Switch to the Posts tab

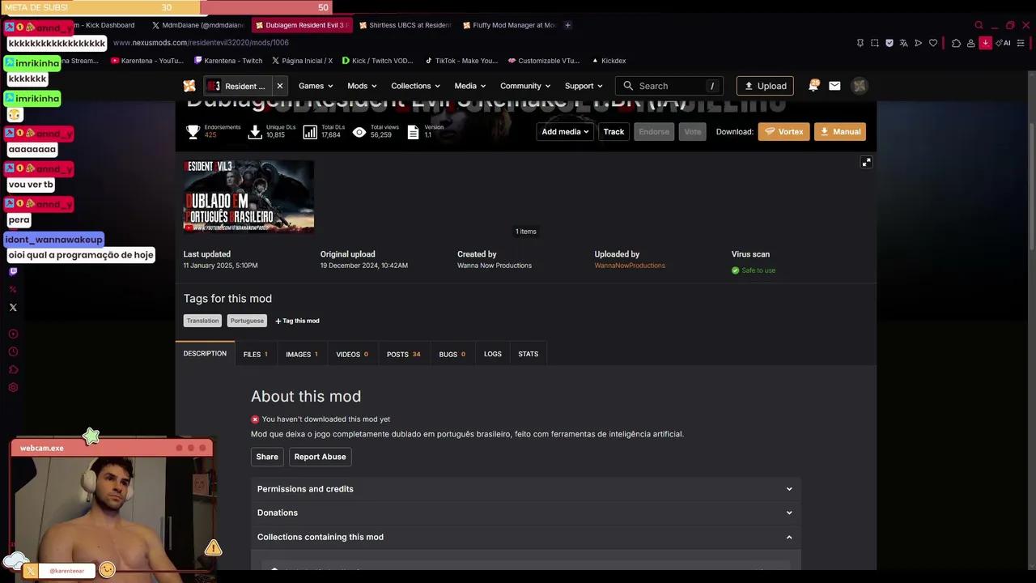(403, 354)
